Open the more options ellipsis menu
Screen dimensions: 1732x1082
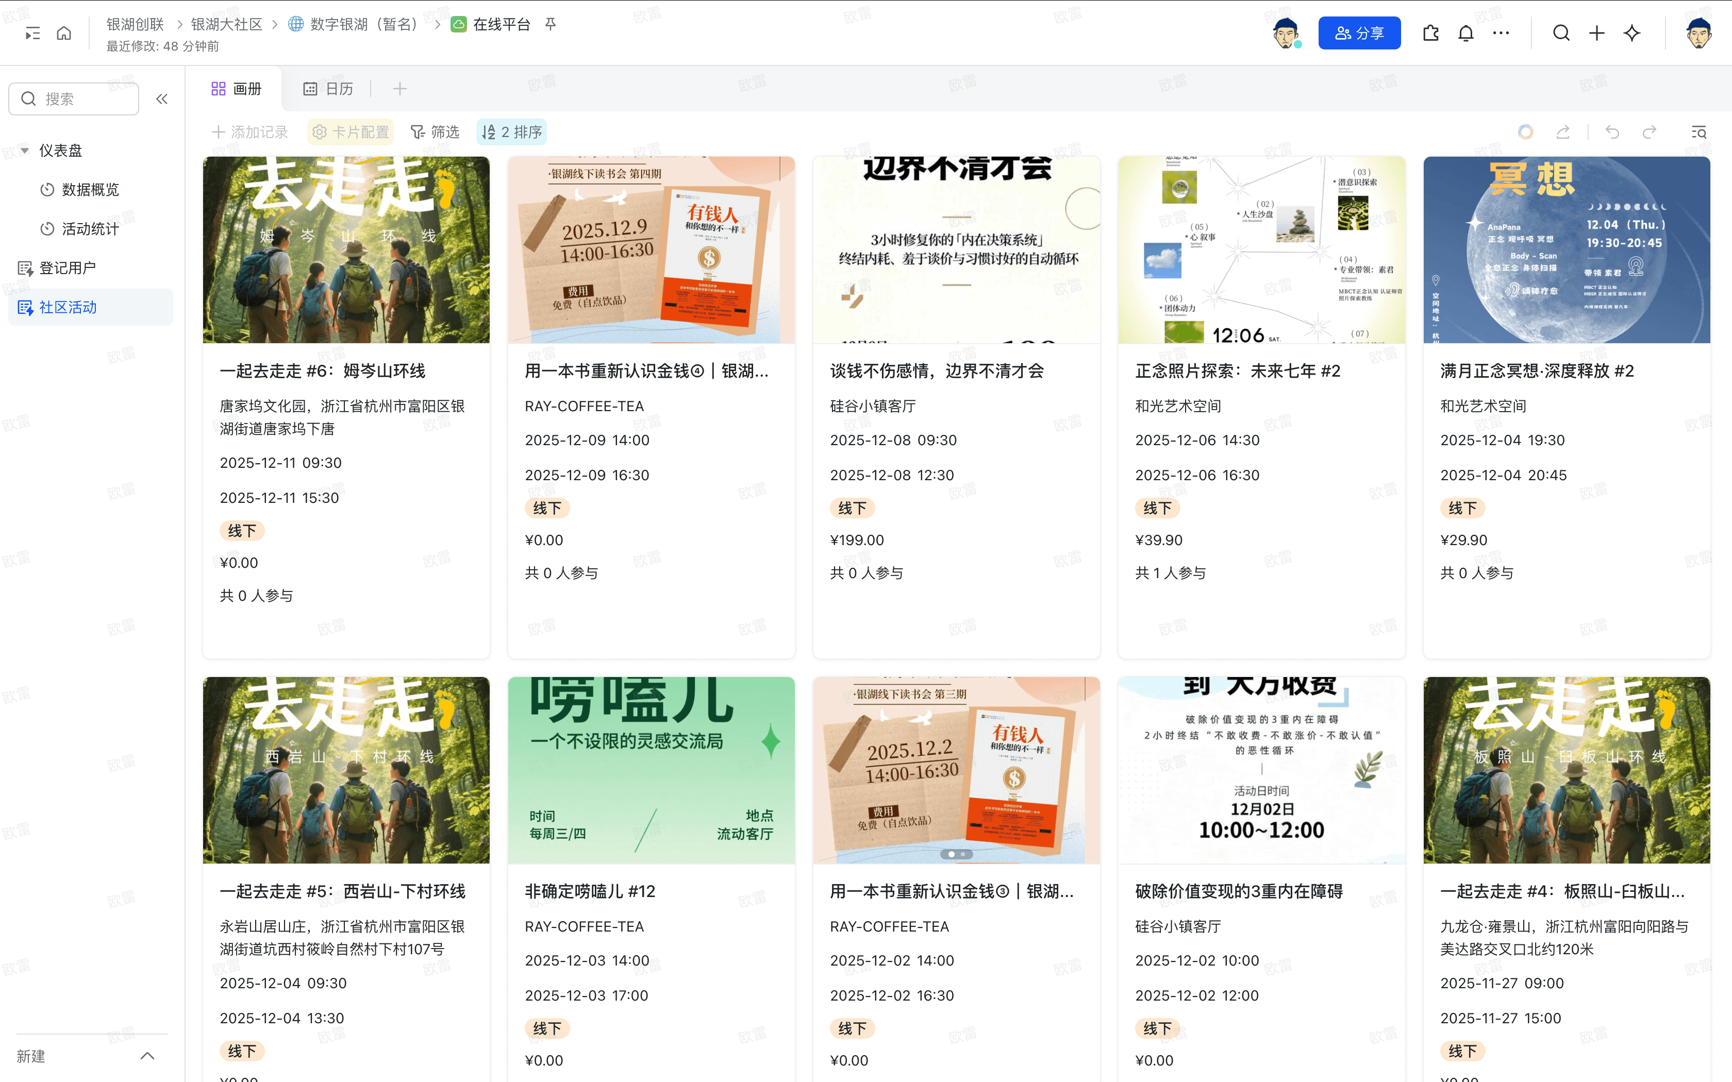point(1501,33)
